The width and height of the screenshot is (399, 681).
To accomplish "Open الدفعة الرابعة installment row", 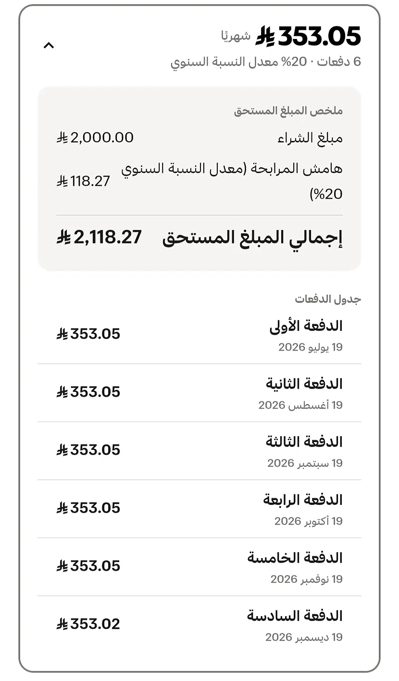I will [199, 509].
